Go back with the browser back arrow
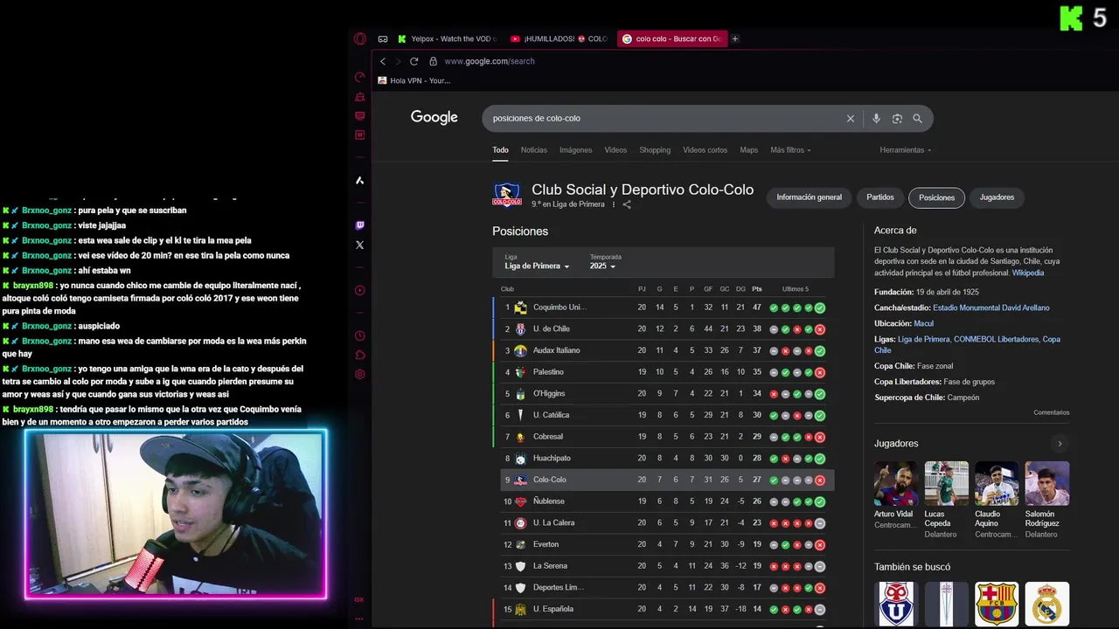This screenshot has width=1119, height=629. coord(382,61)
